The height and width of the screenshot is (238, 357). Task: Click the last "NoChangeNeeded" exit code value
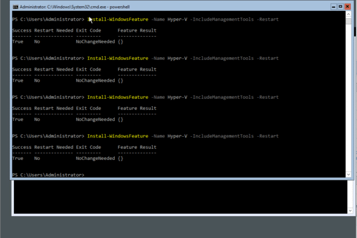click(95, 158)
